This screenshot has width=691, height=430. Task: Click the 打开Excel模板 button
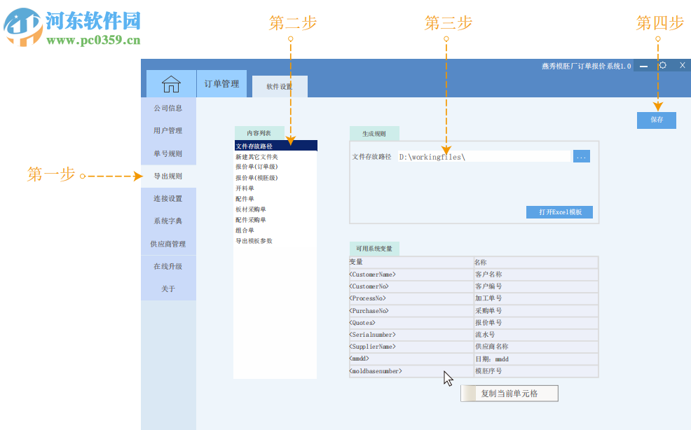pos(559,211)
